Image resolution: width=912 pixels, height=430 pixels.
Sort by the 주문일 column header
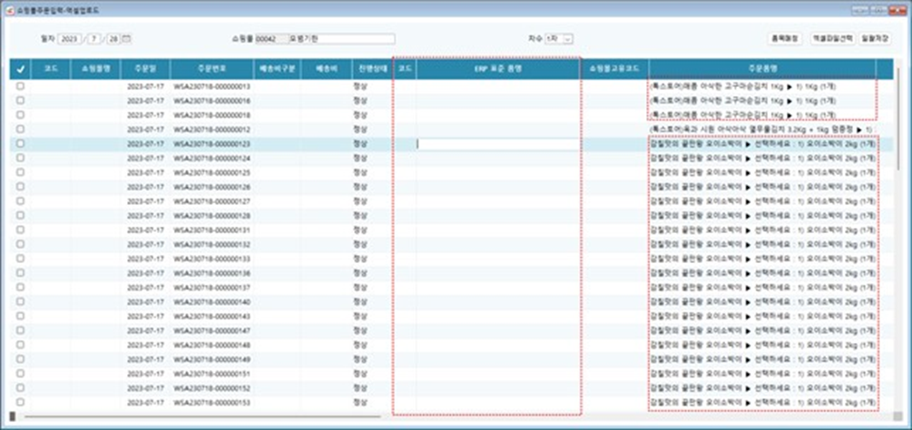coord(145,69)
